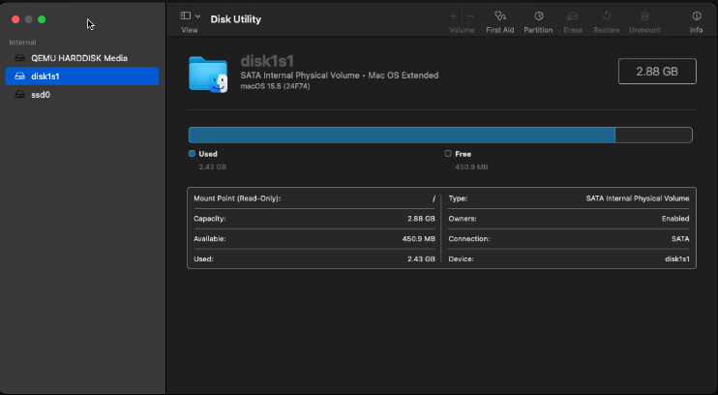Click the Mount Point (Read-Only) row label

coord(237,198)
